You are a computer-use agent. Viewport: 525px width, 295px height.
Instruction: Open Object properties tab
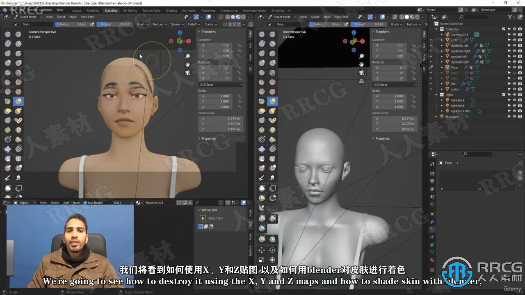point(432,213)
